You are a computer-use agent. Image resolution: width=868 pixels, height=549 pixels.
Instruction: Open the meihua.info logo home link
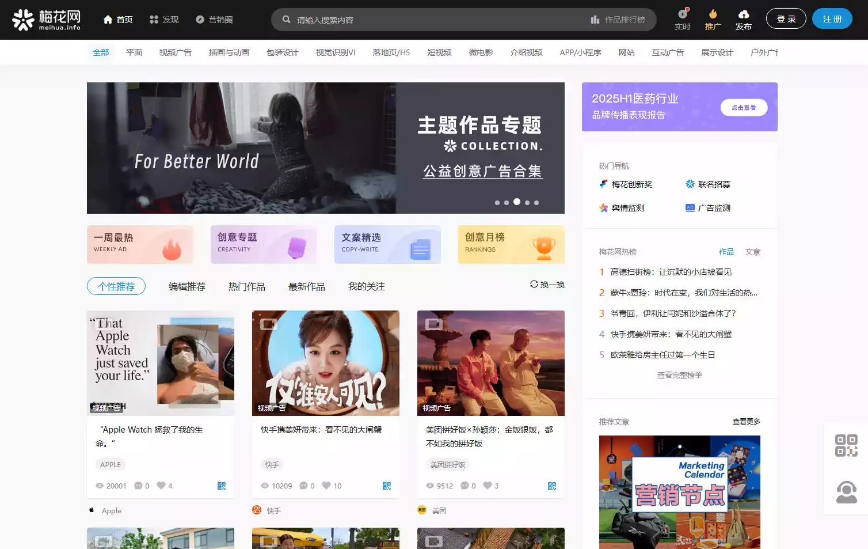(47, 20)
